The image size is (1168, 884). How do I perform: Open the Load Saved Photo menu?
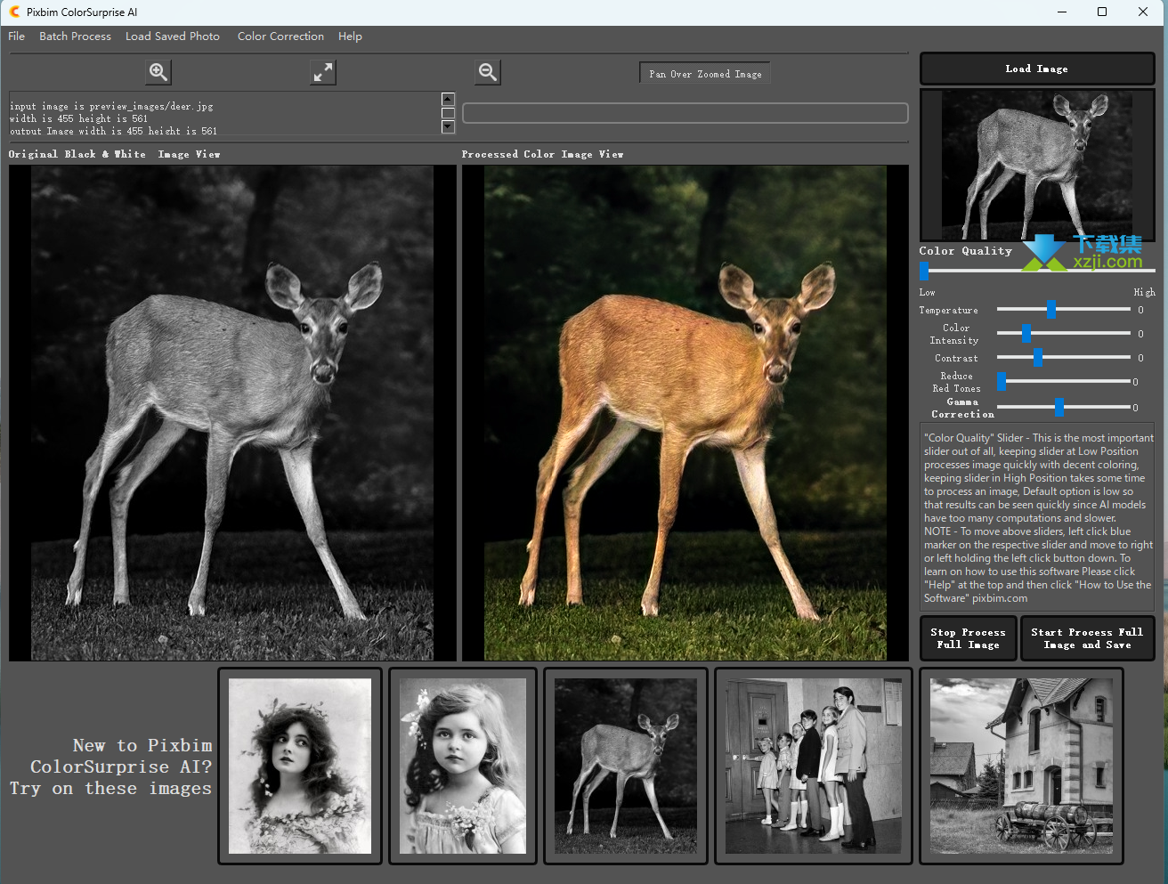click(173, 36)
